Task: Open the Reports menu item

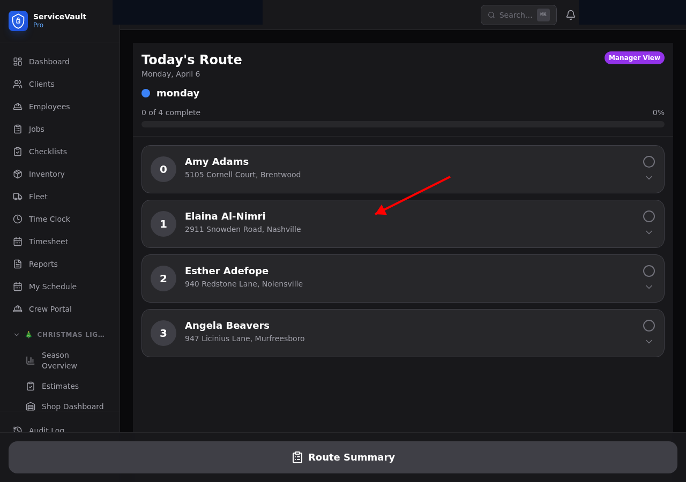Action: tap(43, 264)
